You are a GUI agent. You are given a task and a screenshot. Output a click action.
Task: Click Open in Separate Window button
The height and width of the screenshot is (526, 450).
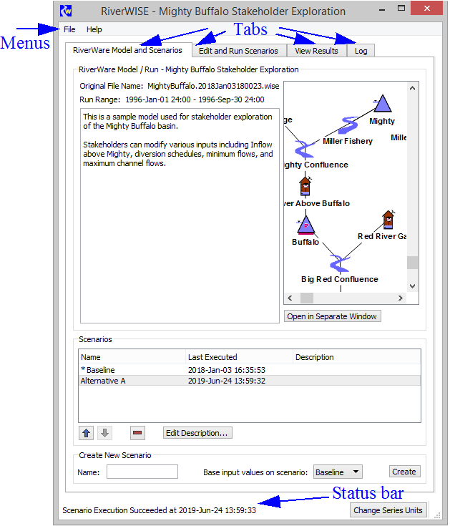333,316
